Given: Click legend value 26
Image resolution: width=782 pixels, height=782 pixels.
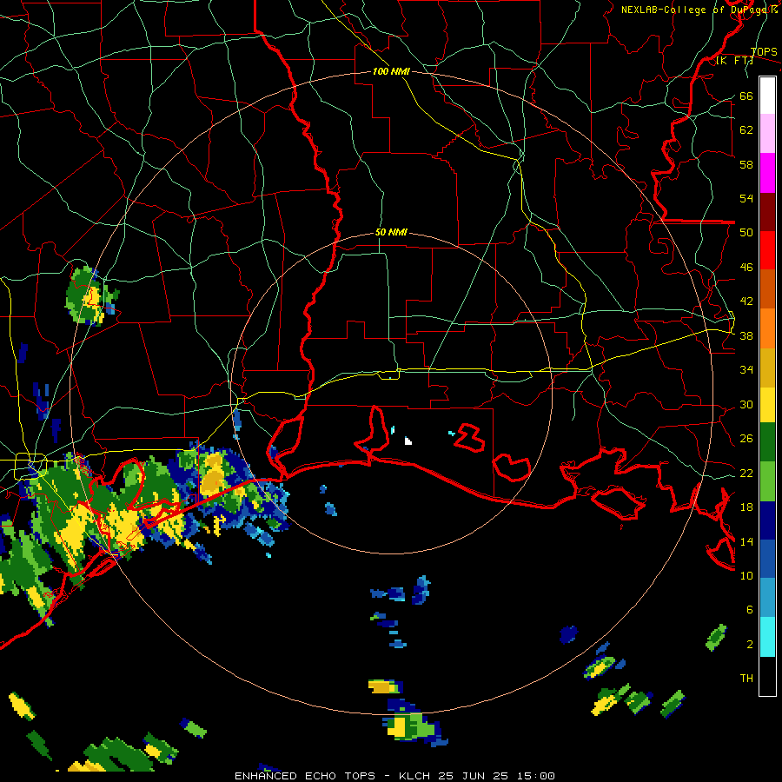Looking at the screenshot, I should coord(746,439).
